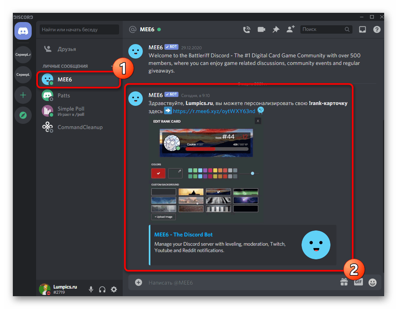Open Discord home via logo icon
Viewport: 397px width, 309px height.
click(23, 31)
